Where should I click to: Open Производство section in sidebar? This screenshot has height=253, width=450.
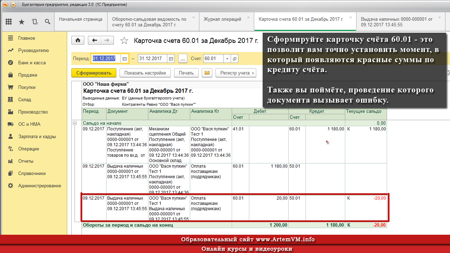(33, 112)
